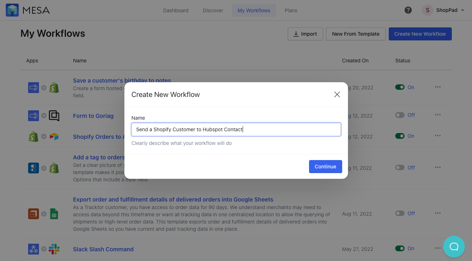Click the ShopPad avatar circle
472x261 pixels.
point(427,10)
